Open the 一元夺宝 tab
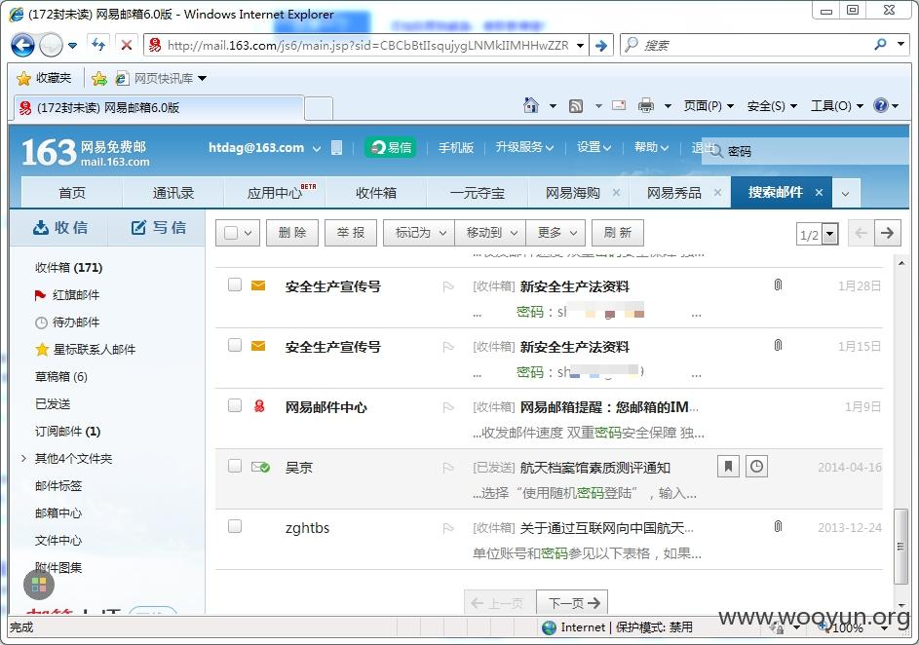Viewport: 919px width, 645px height. coord(478,193)
